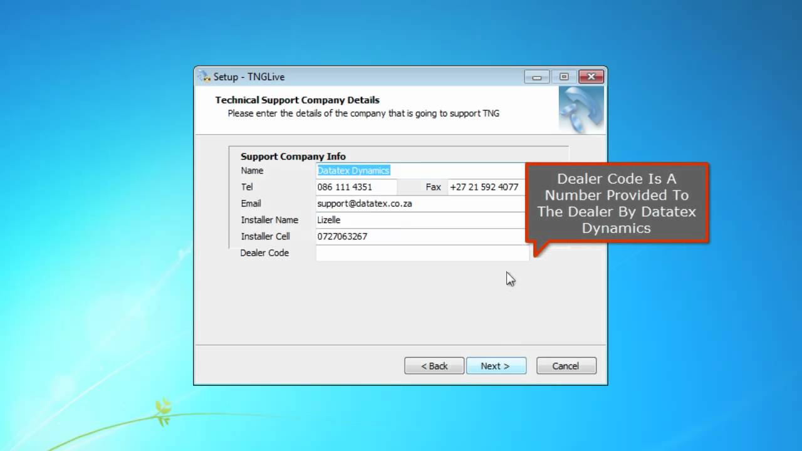Focus the Tel field with 086 111 4351
This screenshot has height=451, width=802.
(357, 187)
